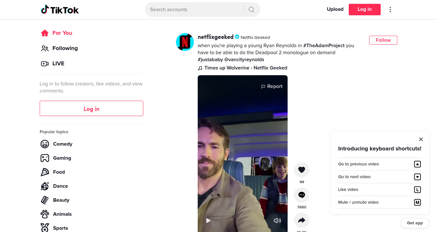Click the 'Popular topics' heading
Image resolution: width=437 pixels, height=232 pixels.
point(54,132)
